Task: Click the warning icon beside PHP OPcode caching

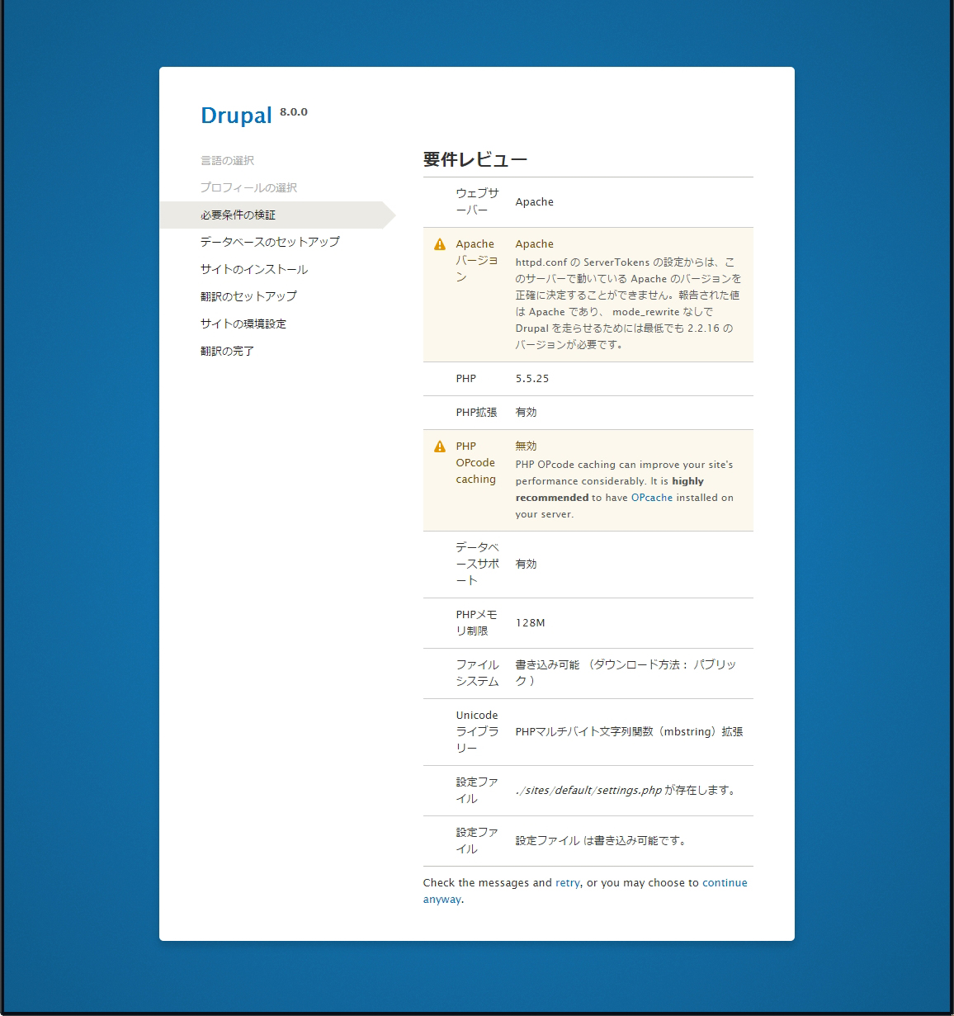Action: (x=439, y=447)
